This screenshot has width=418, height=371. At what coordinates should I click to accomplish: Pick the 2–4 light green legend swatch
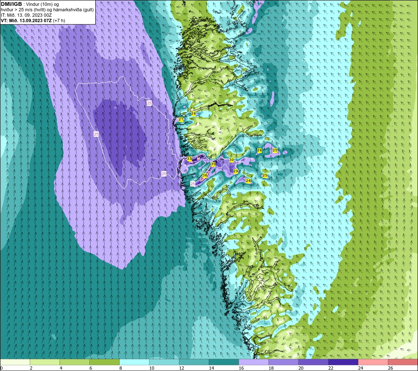point(45,362)
